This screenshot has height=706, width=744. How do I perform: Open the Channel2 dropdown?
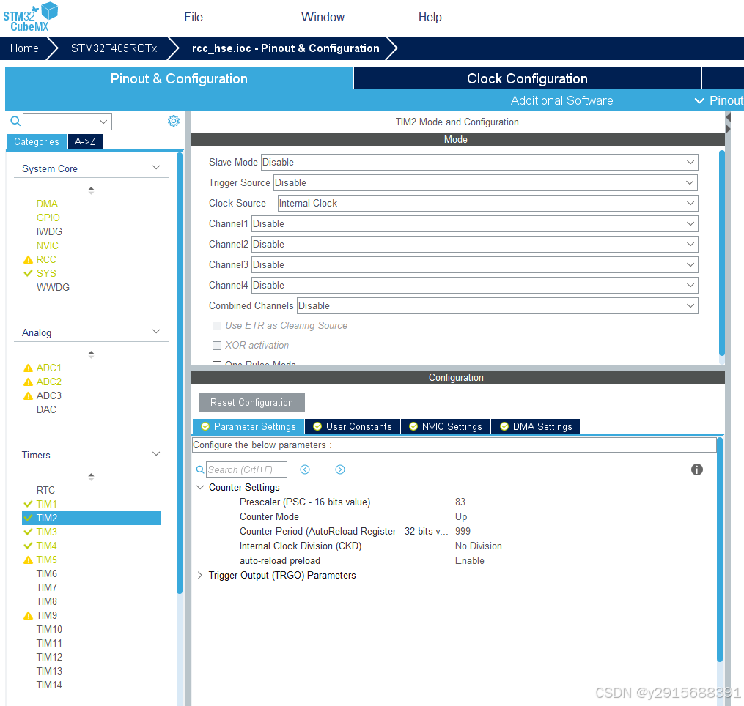pyautogui.click(x=474, y=244)
